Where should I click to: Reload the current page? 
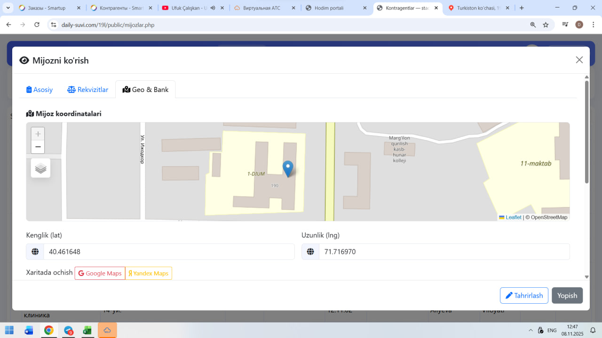37,25
